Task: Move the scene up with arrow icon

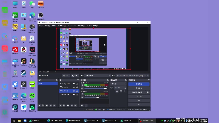Action: pyautogui.click(x=51, y=106)
